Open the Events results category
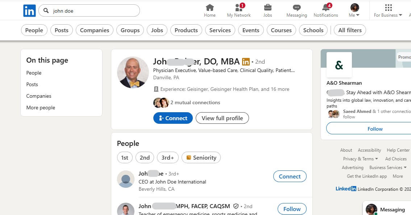Viewport: 411px width, 215px height. [251, 30]
